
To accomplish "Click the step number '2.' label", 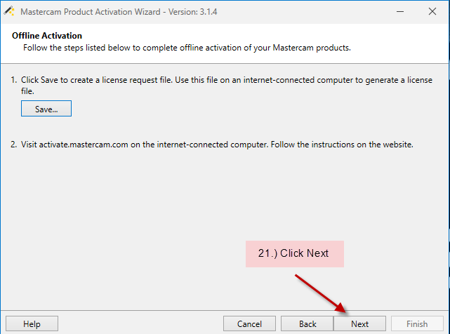I will coord(14,145).
